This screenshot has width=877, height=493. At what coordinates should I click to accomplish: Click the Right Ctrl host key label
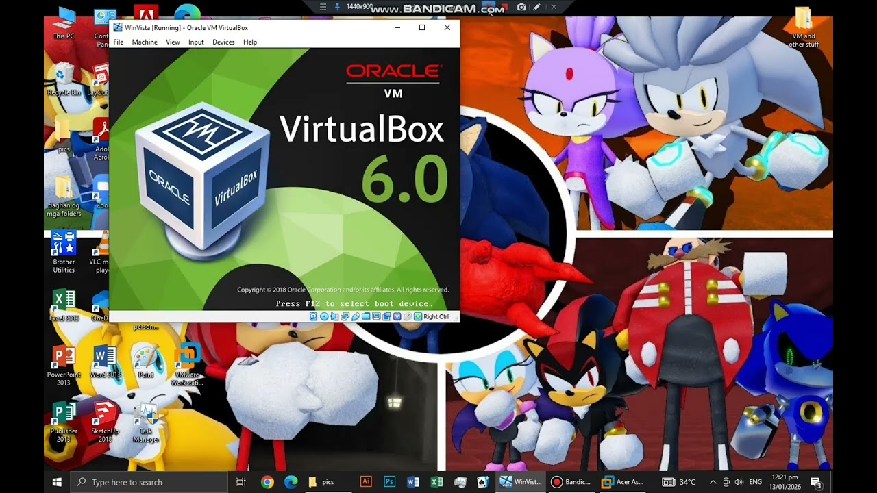tap(436, 316)
